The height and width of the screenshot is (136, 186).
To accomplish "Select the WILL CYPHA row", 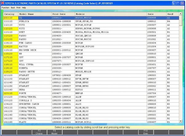I will click(91, 64).
